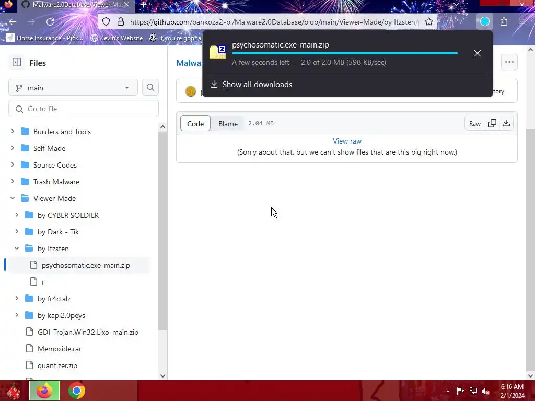Expand the Builders and Tools folder
This screenshot has width=535, height=401.
click(x=13, y=131)
